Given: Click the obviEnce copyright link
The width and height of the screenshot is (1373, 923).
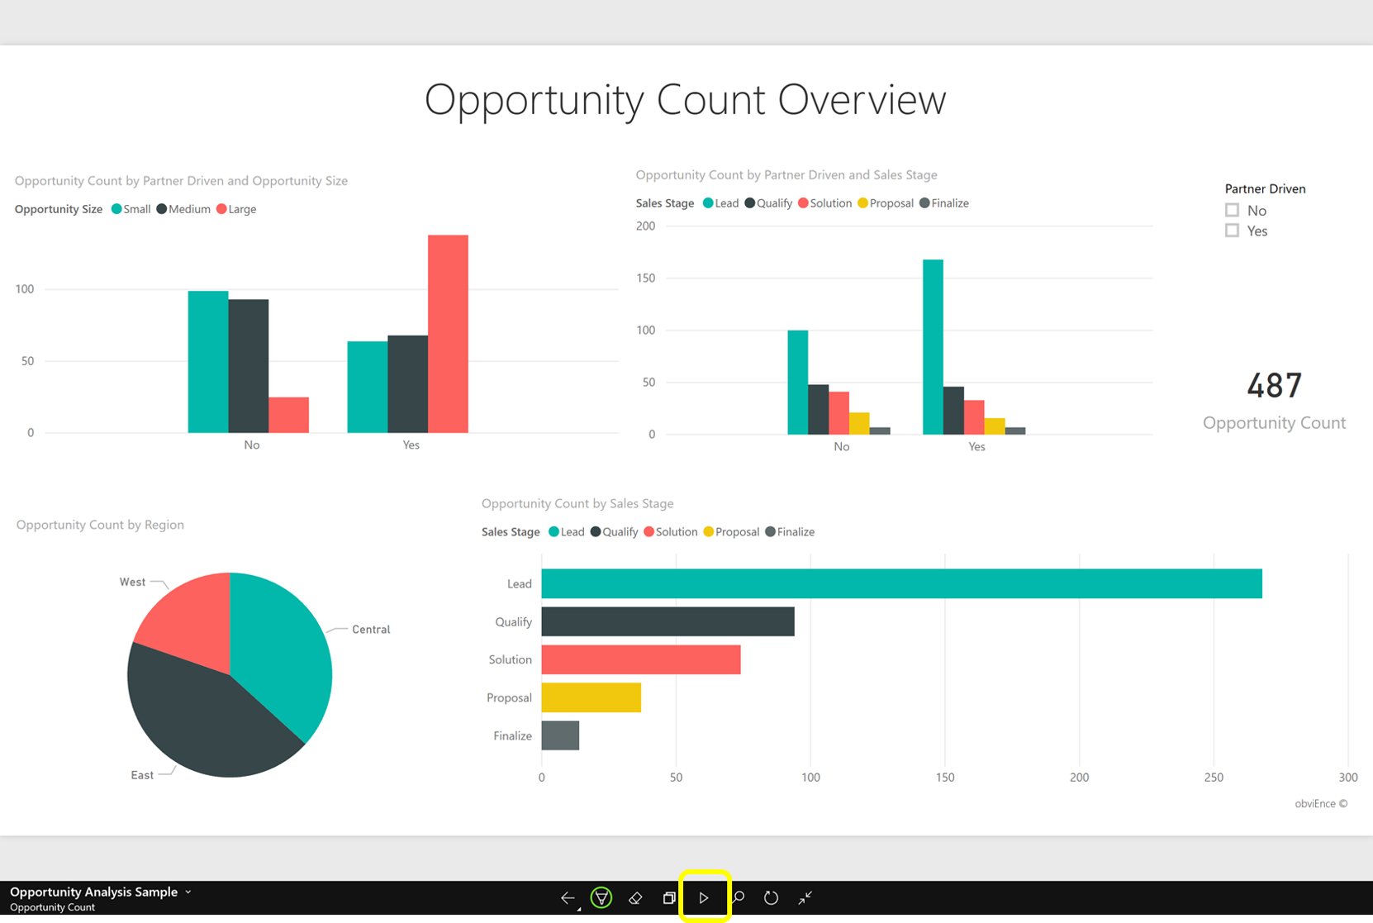Looking at the screenshot, I should tap(1320, 803).
